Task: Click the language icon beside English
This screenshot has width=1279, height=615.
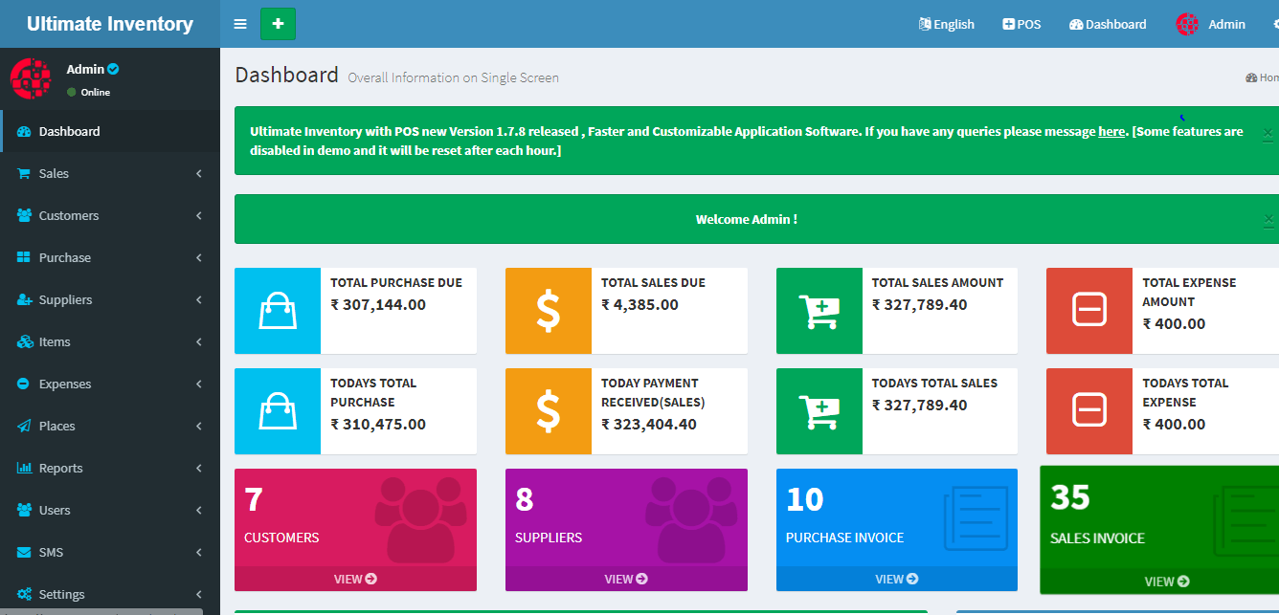Action: coord(925,24)
